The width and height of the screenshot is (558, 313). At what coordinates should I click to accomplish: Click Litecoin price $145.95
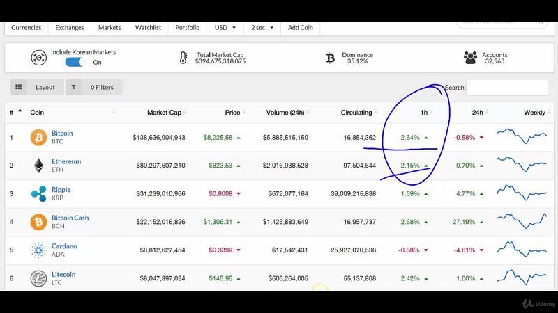point(220,278)
